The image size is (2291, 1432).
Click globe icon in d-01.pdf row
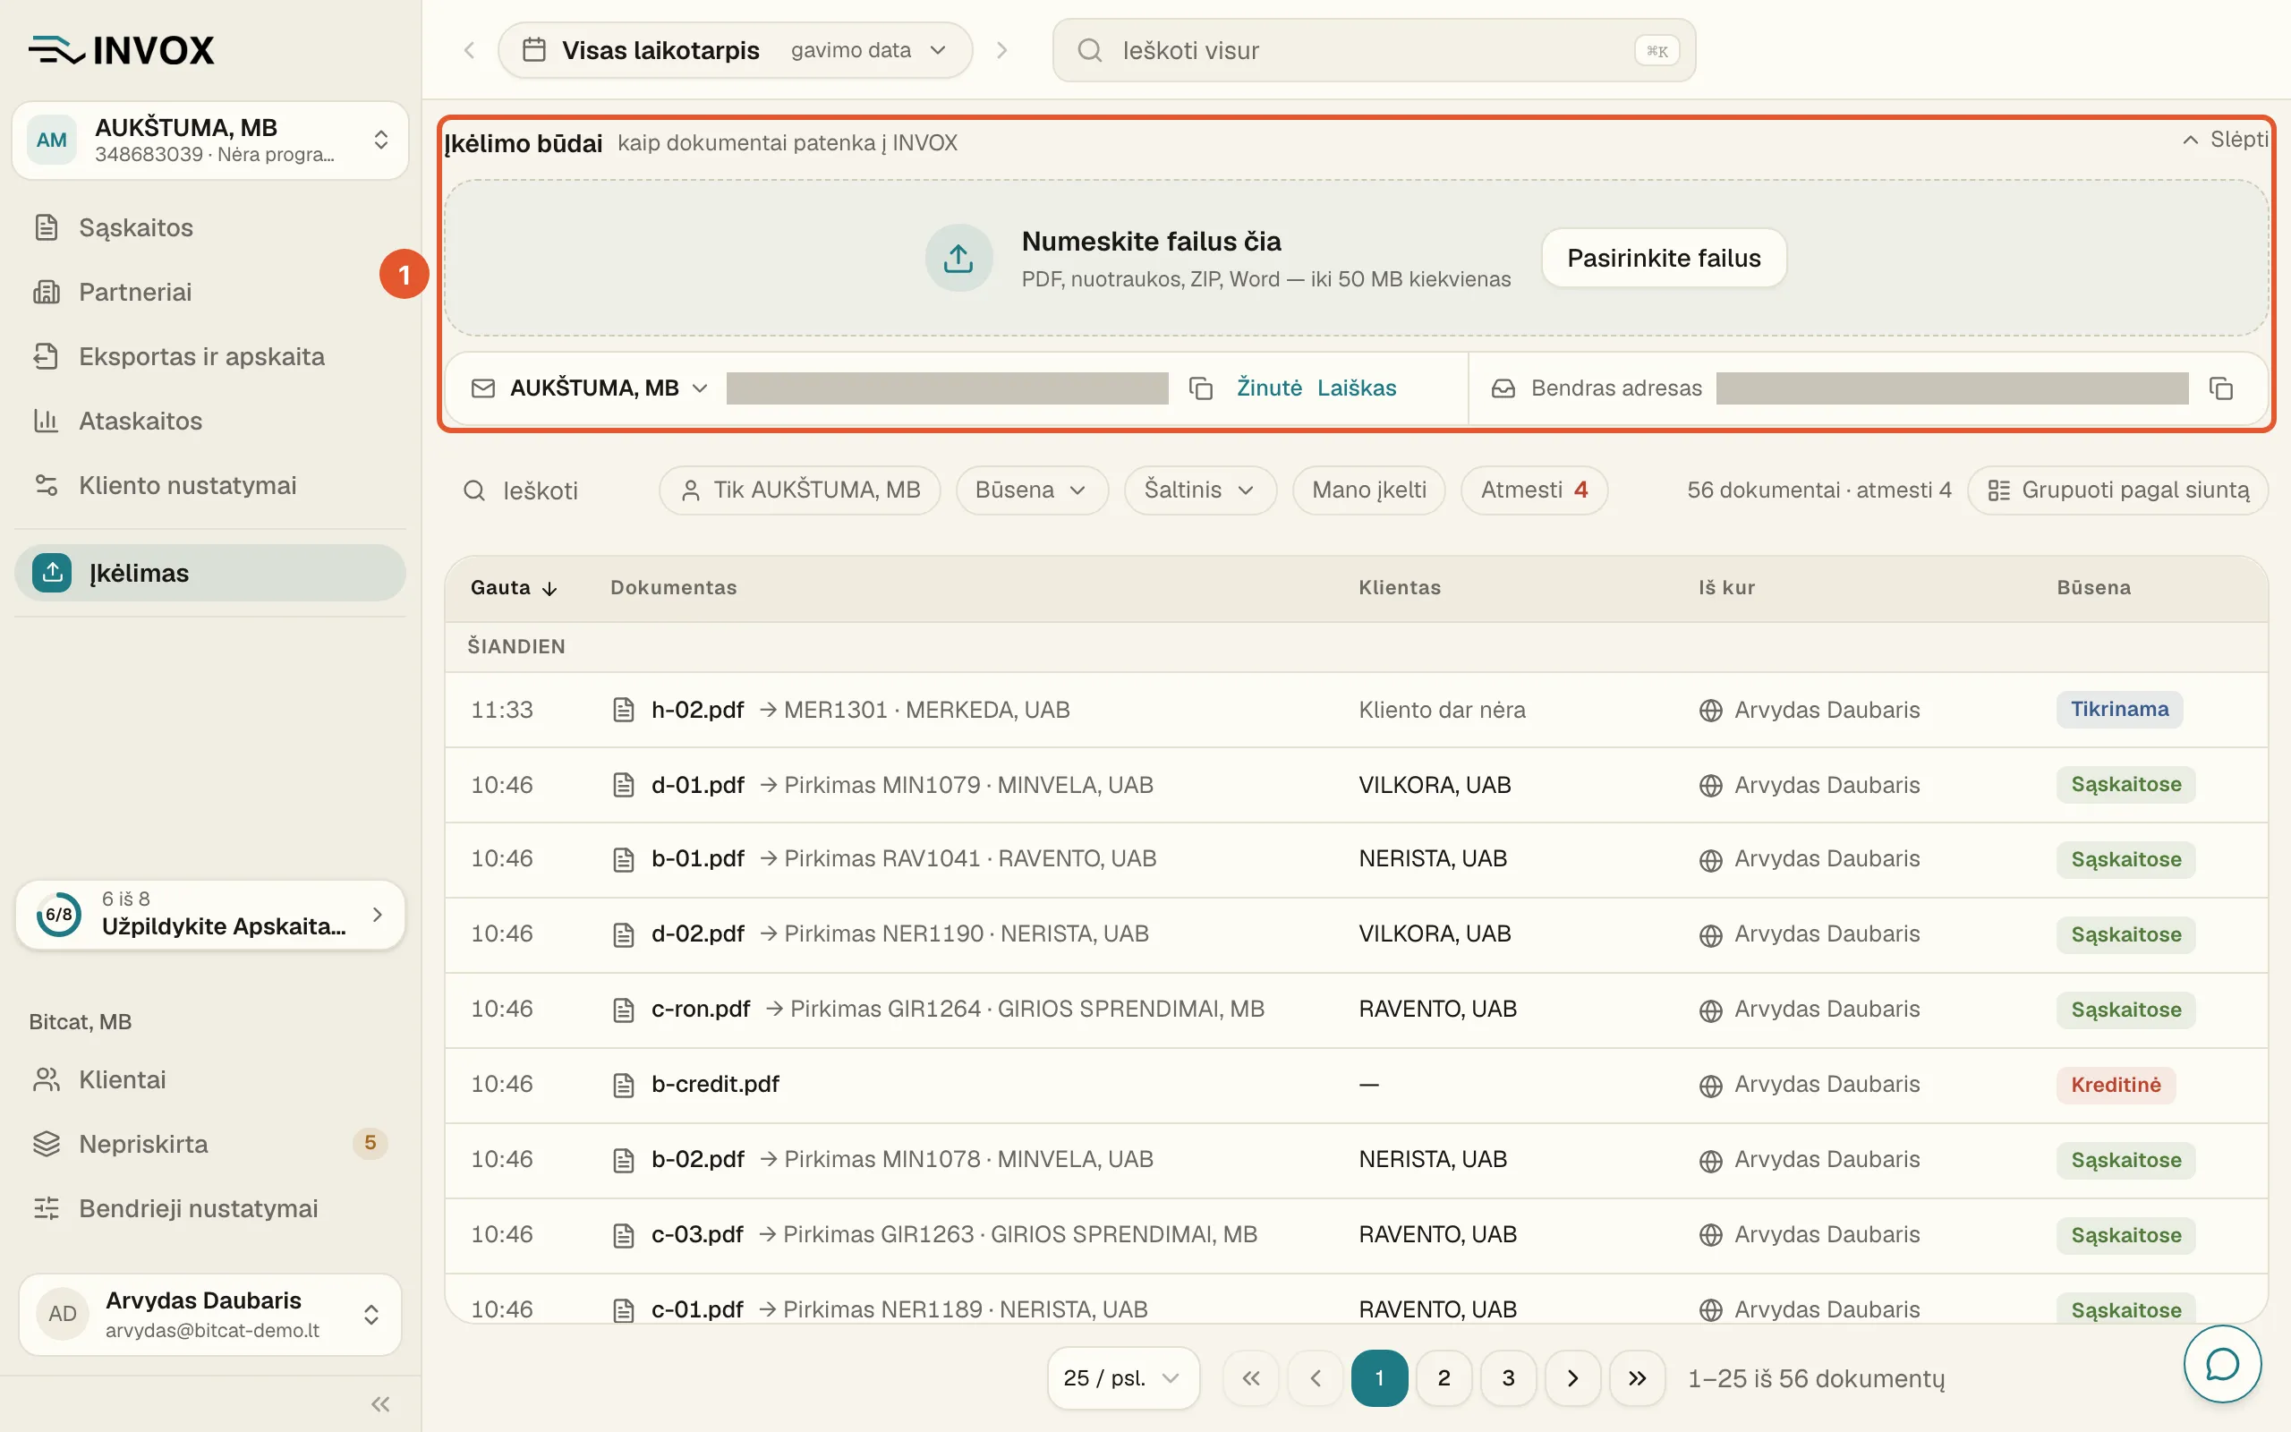pos(1709,785)
